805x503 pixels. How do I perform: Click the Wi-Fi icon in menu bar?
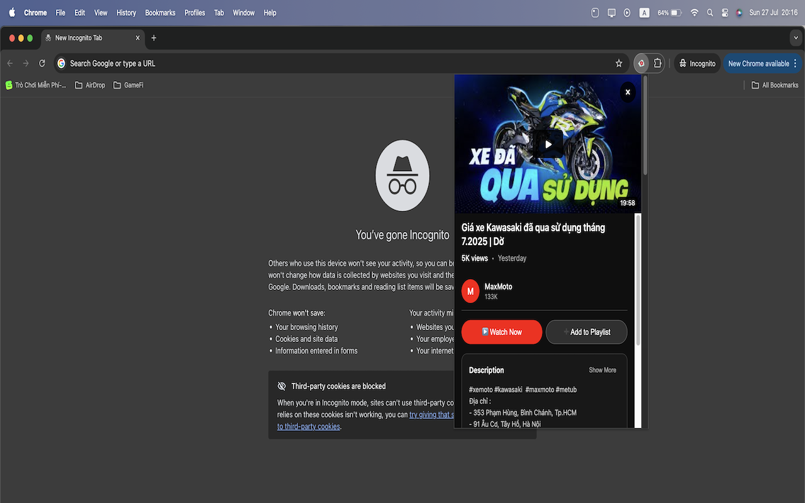[x=694, y=13]
